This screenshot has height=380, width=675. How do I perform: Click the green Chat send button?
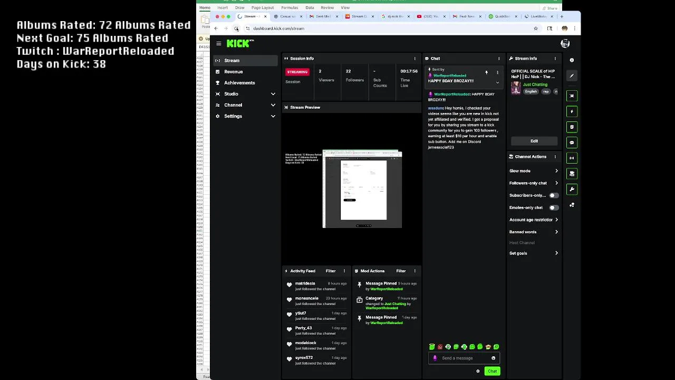[x=492, y=372]
